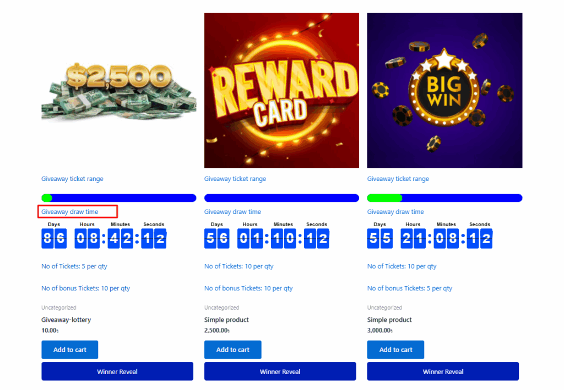Open the $2,500 cash product image
Viewport: 564px width, 390px height.
pyautogui.click(x=119, y=91)
